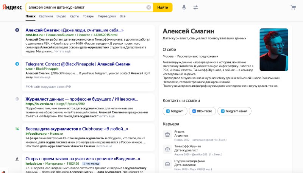The height and width of the screenshot is (173, 303).
Task: Select the Поиск tab
Action: click(31, 16)
